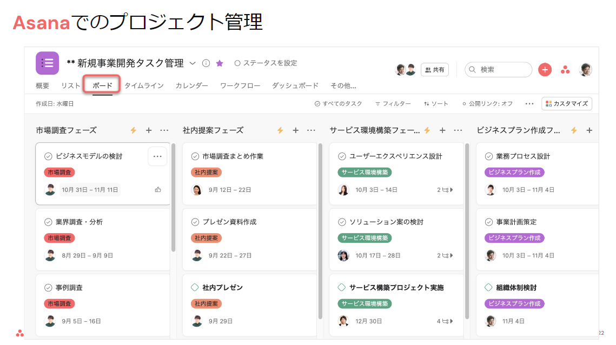
Task: Open ビジネスモデルの検討 card options ellipsis
Action: pos(157,156)
